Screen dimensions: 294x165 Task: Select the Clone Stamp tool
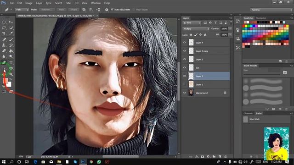tap(4, 45)
